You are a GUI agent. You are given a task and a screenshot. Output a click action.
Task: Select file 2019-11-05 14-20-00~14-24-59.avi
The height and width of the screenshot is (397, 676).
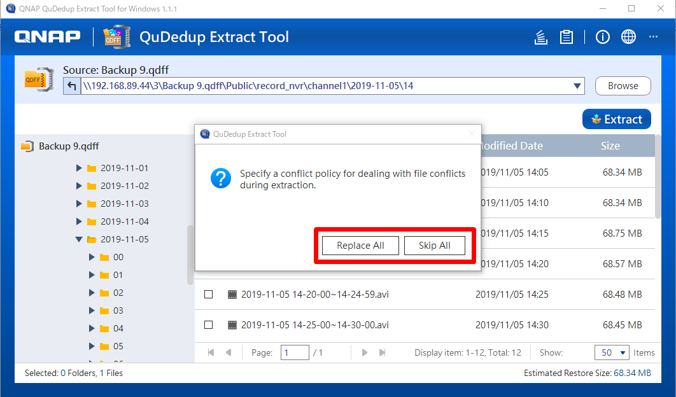point(314,295)
